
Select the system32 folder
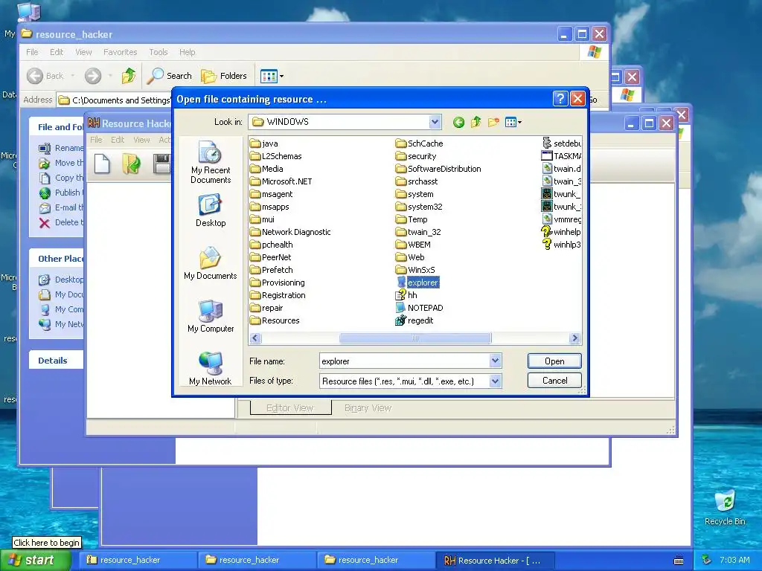click(419, 207)
